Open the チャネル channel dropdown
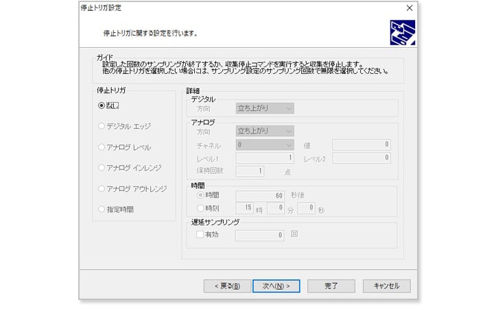Image resolution: width=494 pixels, height=311 pixels. coord(265,145)
